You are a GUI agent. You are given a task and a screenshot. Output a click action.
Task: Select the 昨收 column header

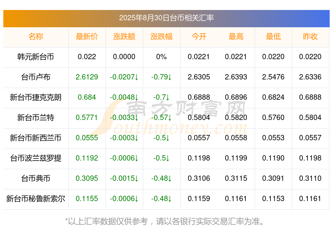click(310, 37)
